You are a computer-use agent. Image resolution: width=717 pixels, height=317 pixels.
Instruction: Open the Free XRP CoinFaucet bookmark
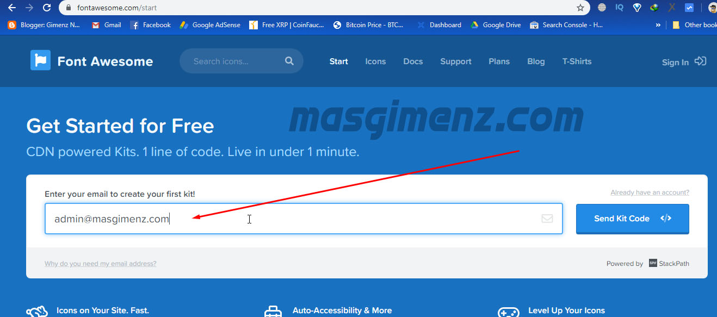pos(287,25)
